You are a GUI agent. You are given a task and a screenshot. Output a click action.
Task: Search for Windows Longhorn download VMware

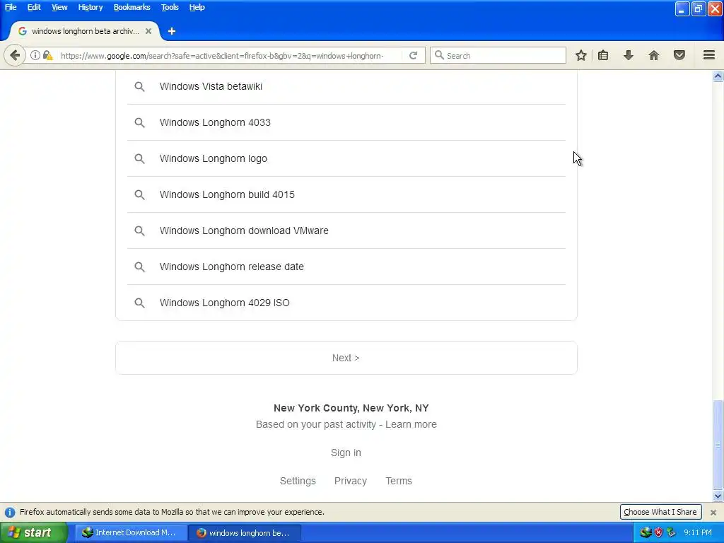tap(346, 230)
